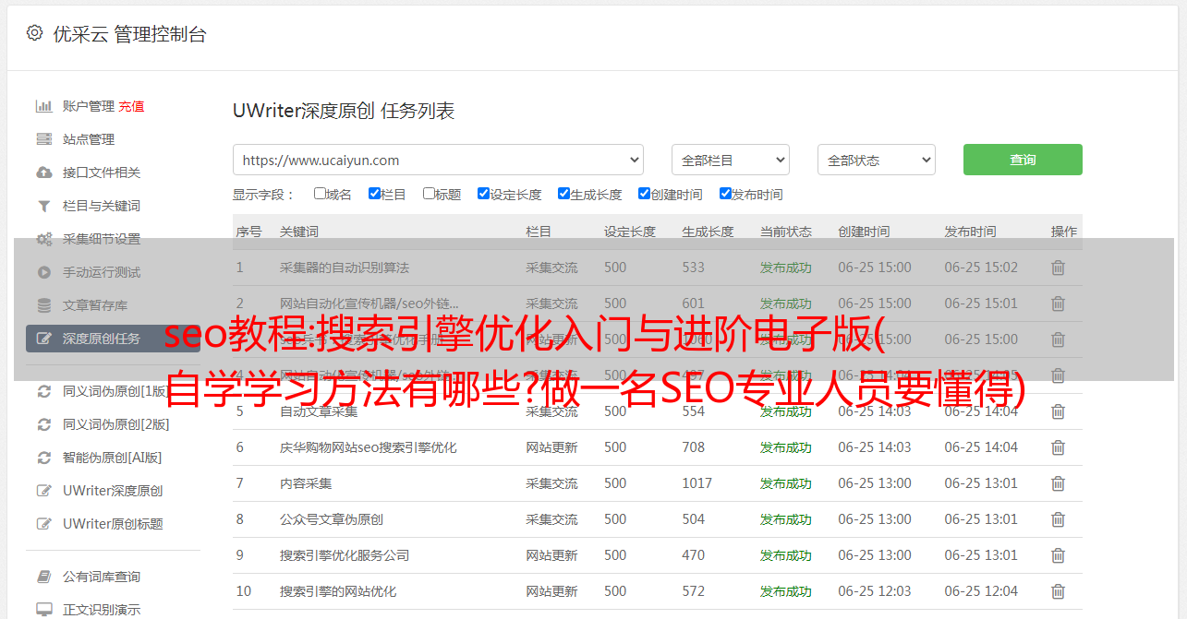Click the gear icon beside 优采云 管理控制台
Viewport: 1187px width, 619px height.
coord(34,33)
